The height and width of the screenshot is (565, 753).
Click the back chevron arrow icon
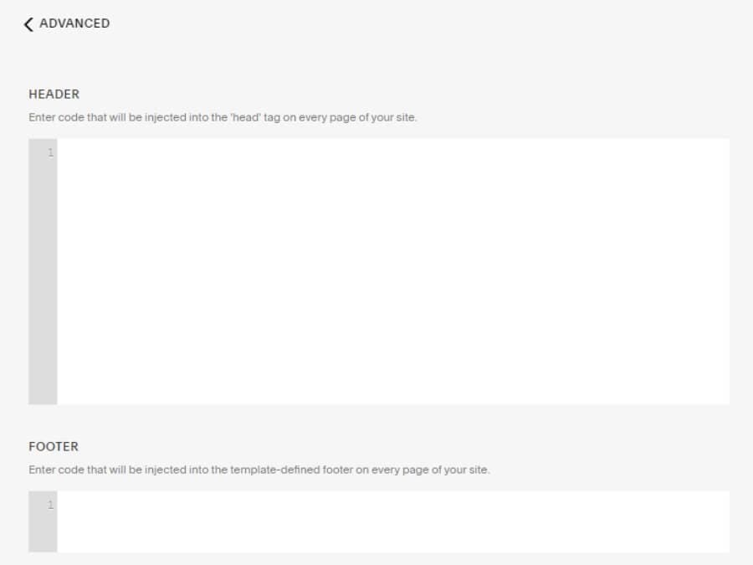[29, 24]
